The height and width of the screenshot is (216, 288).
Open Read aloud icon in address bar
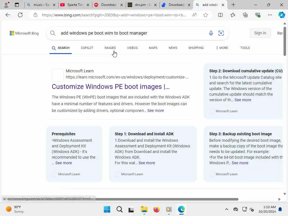[x=194, y=15]
